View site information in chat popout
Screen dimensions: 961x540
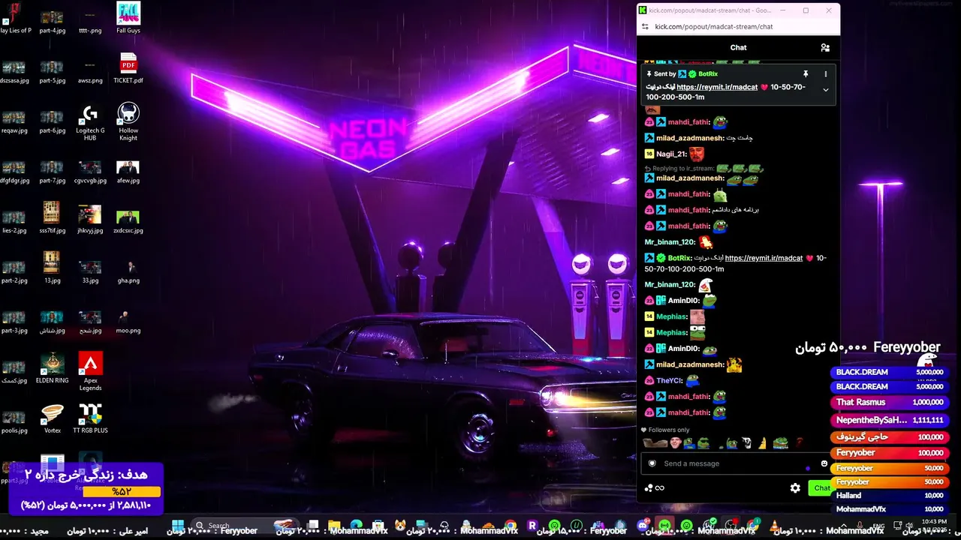(x=645, y=27)
